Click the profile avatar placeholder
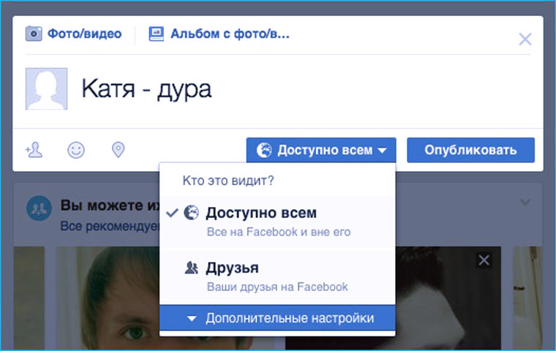556x351 pixels. (x=46, y=88)
